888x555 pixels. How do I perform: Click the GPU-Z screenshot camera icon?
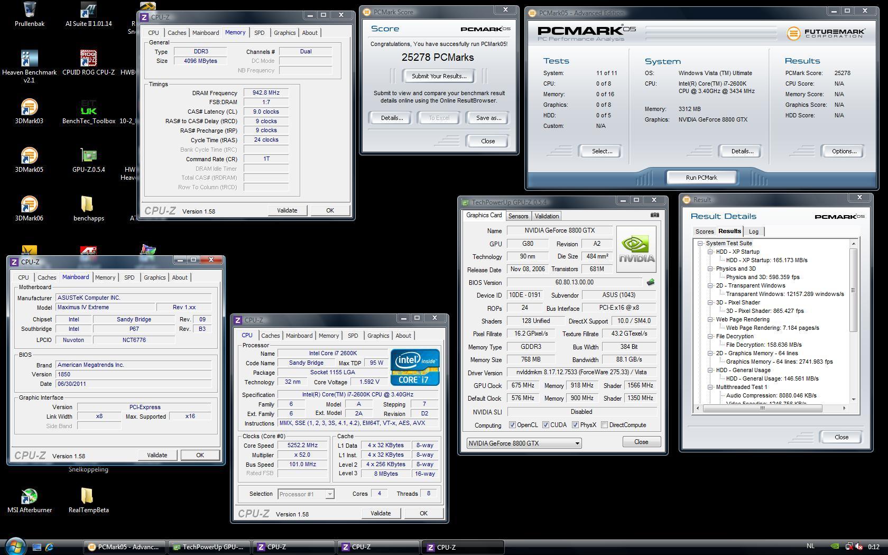click(654, 215)
